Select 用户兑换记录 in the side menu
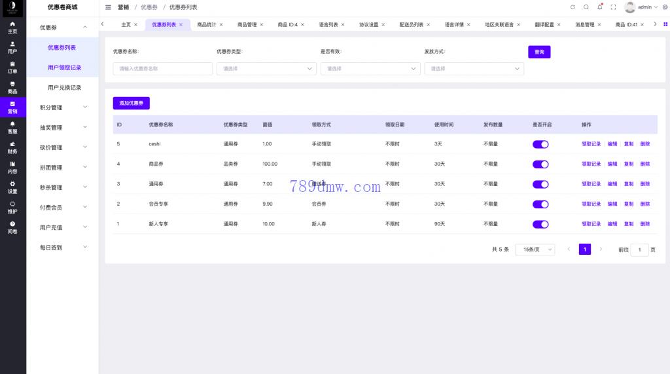Image resolution: width=670 pixels, height=374 pixels. (64, 88)
